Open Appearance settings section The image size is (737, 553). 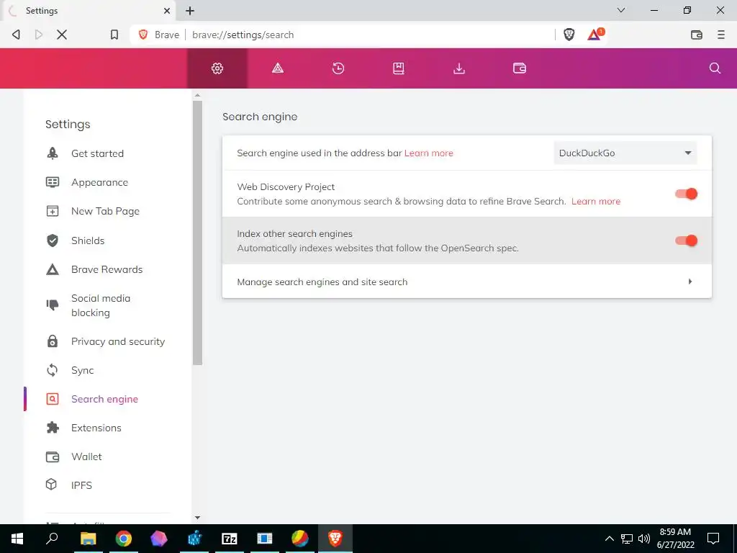tap(99, 182)
